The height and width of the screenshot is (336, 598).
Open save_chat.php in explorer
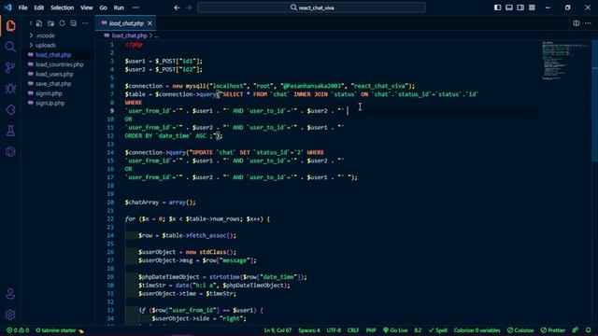tap(53, 83)
